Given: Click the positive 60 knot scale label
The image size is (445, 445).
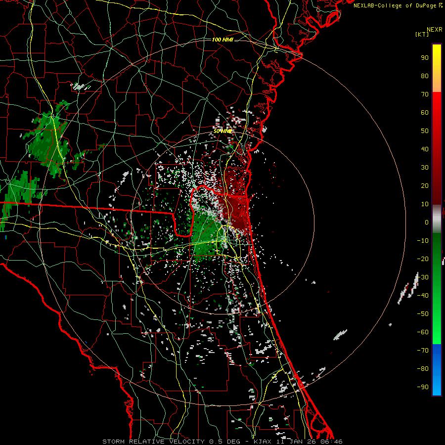Looking at the screenshot, I should [x=425, y=113].
